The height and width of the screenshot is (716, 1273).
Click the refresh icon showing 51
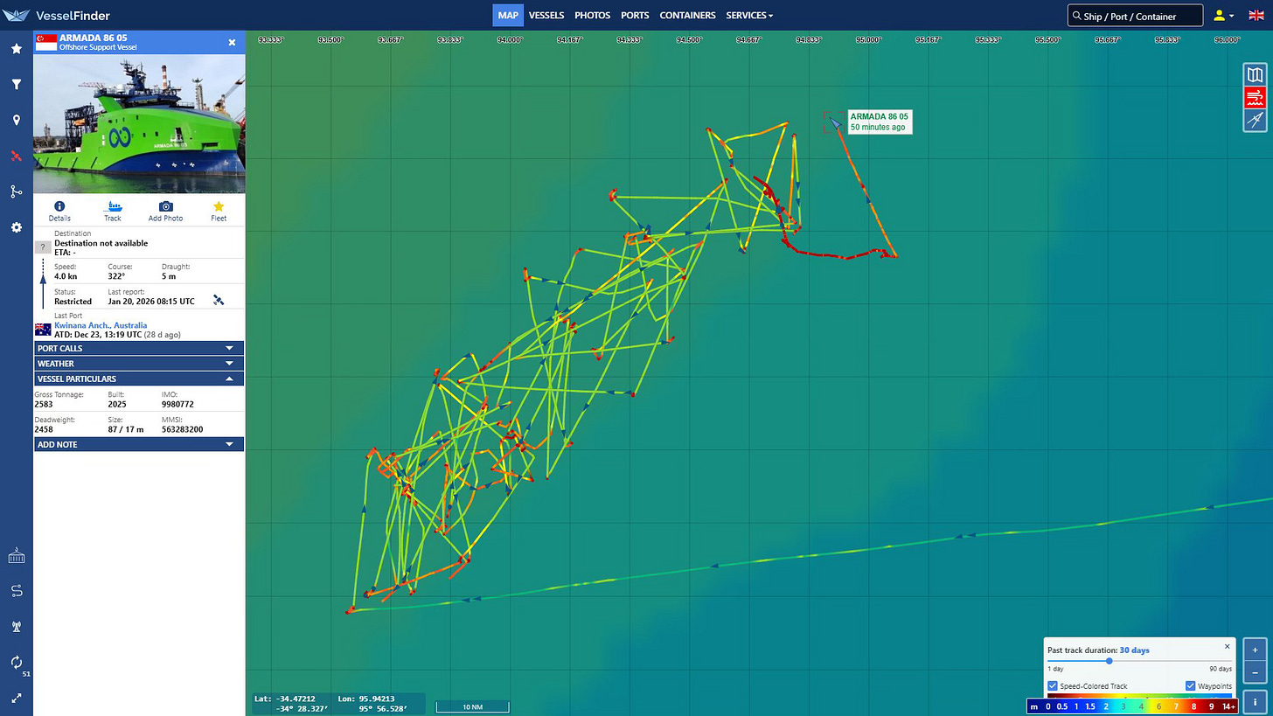coord(16,663)
